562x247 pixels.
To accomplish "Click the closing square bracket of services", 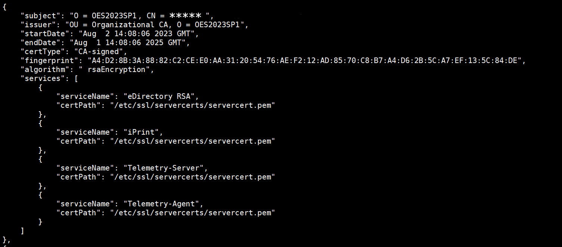I will (x=22, y=231).
